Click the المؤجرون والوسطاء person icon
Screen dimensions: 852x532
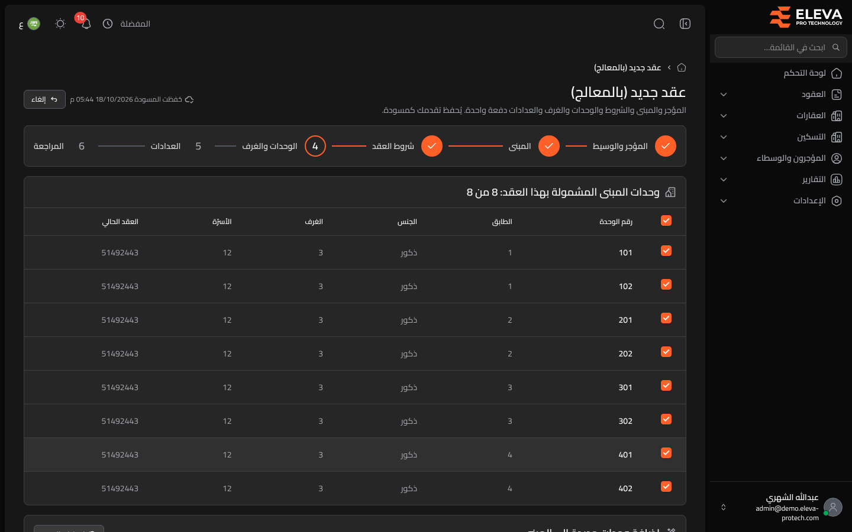pos(837,158)
